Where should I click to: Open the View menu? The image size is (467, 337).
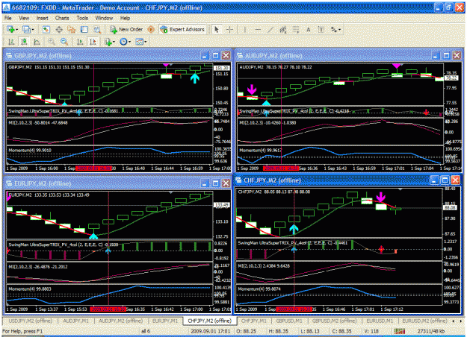point(24,18)
